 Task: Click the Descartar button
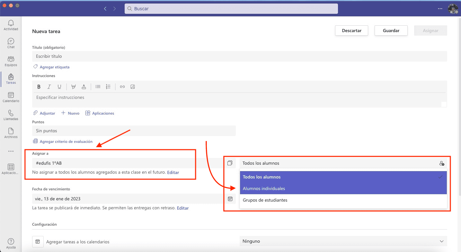click(351, 30)
